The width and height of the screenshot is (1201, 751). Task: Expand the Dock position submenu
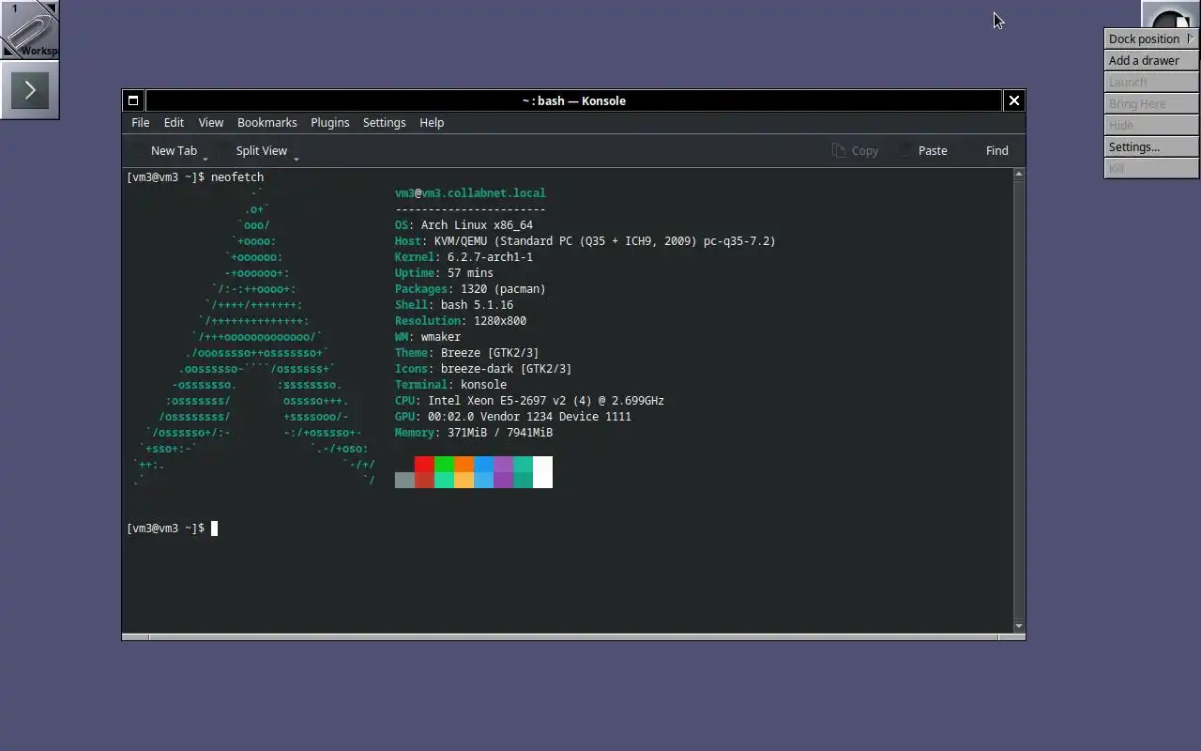[x=1151, y=38]
